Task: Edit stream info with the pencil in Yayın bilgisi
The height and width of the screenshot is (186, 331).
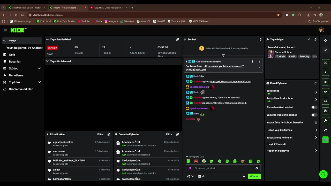Action: point(309,40)
